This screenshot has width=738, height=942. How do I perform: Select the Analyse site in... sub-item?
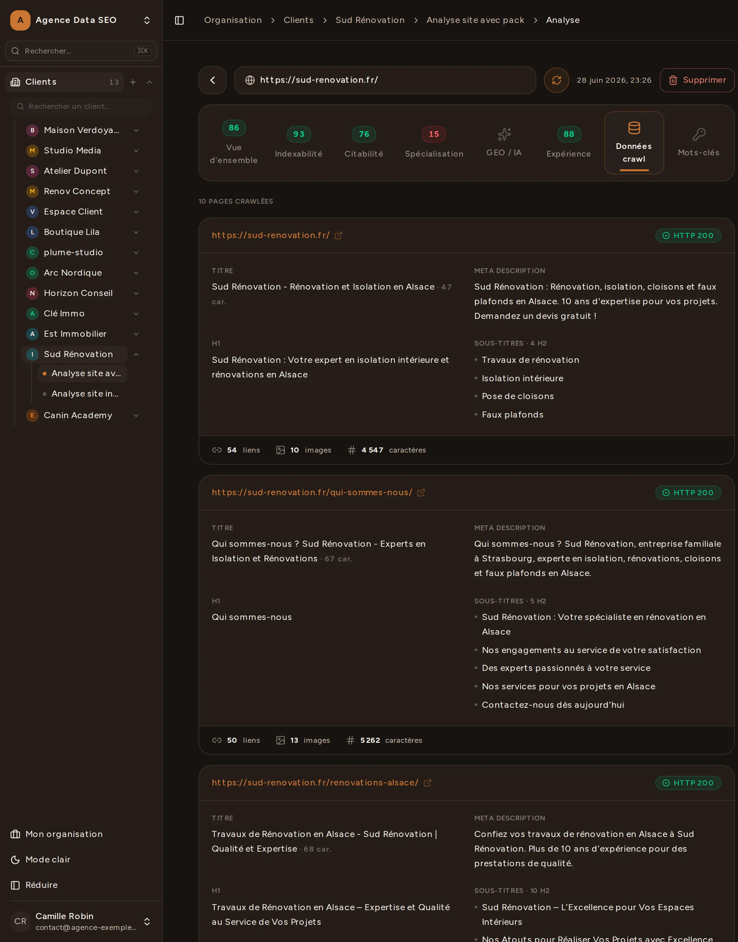[x=82, y=394]
